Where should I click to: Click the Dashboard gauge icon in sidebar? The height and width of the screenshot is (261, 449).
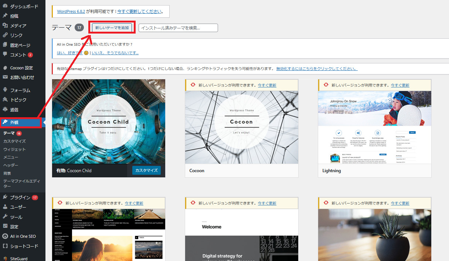5,6
